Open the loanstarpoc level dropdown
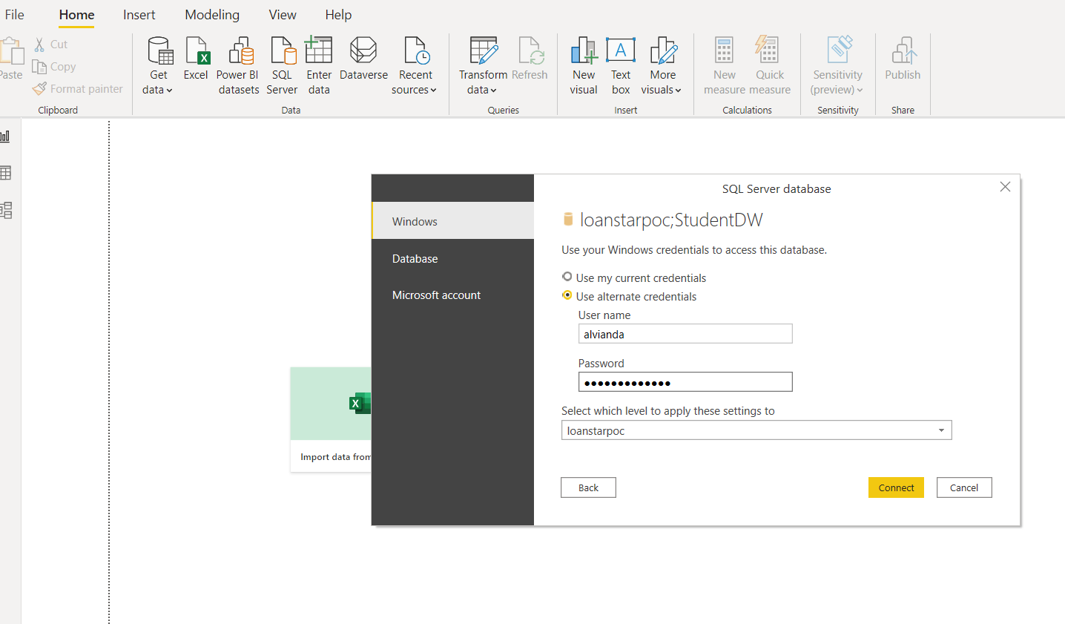This screenshot has height=624, width=1065. pyautogui.click(x=941, y=430)
